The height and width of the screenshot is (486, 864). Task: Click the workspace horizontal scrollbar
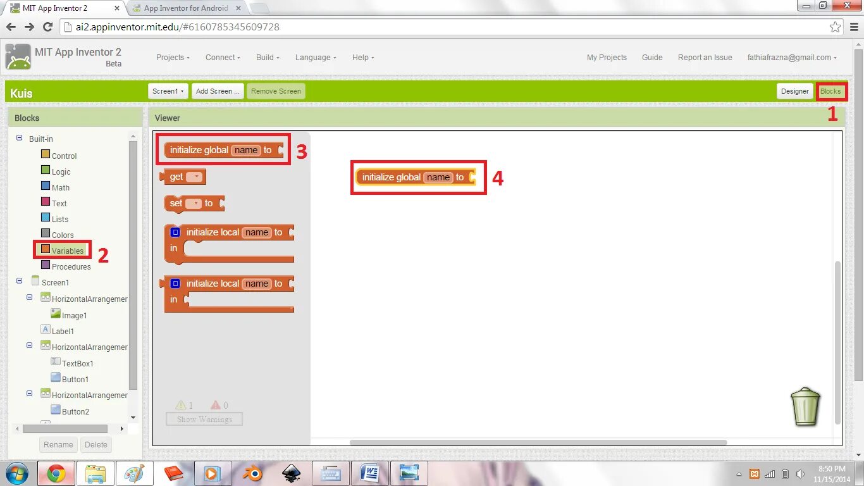pyautogui.click(x=538, y=442)
